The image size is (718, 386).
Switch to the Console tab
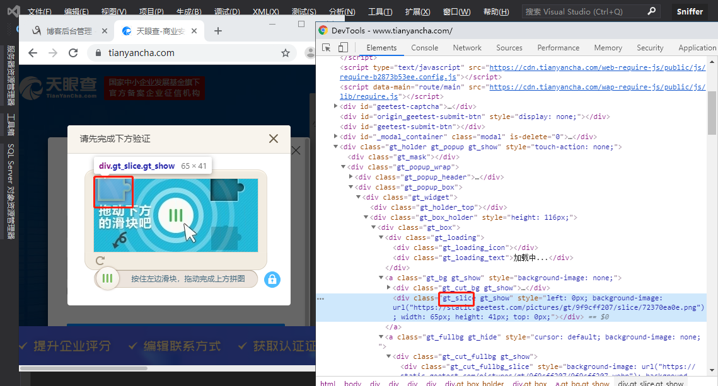click(x=424, y=48)
